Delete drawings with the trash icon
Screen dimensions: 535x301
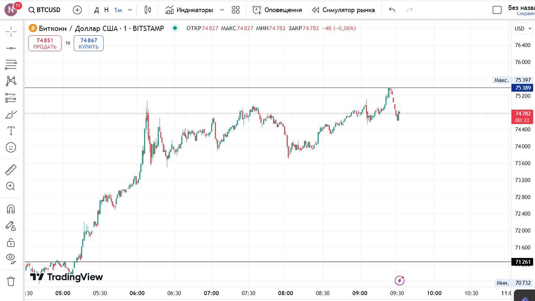coord(11,281)
